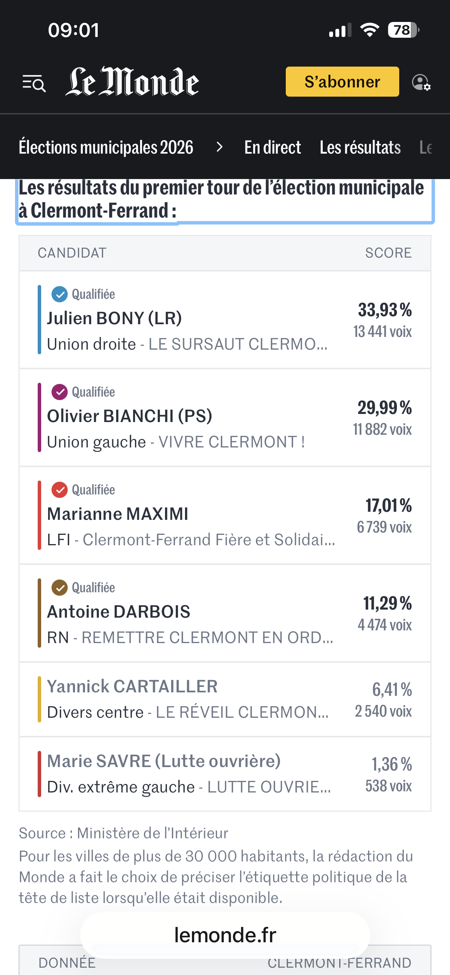450x975 pixels.
Task: Open the partially visible tab after Les résultats
Action: point(426,147)
